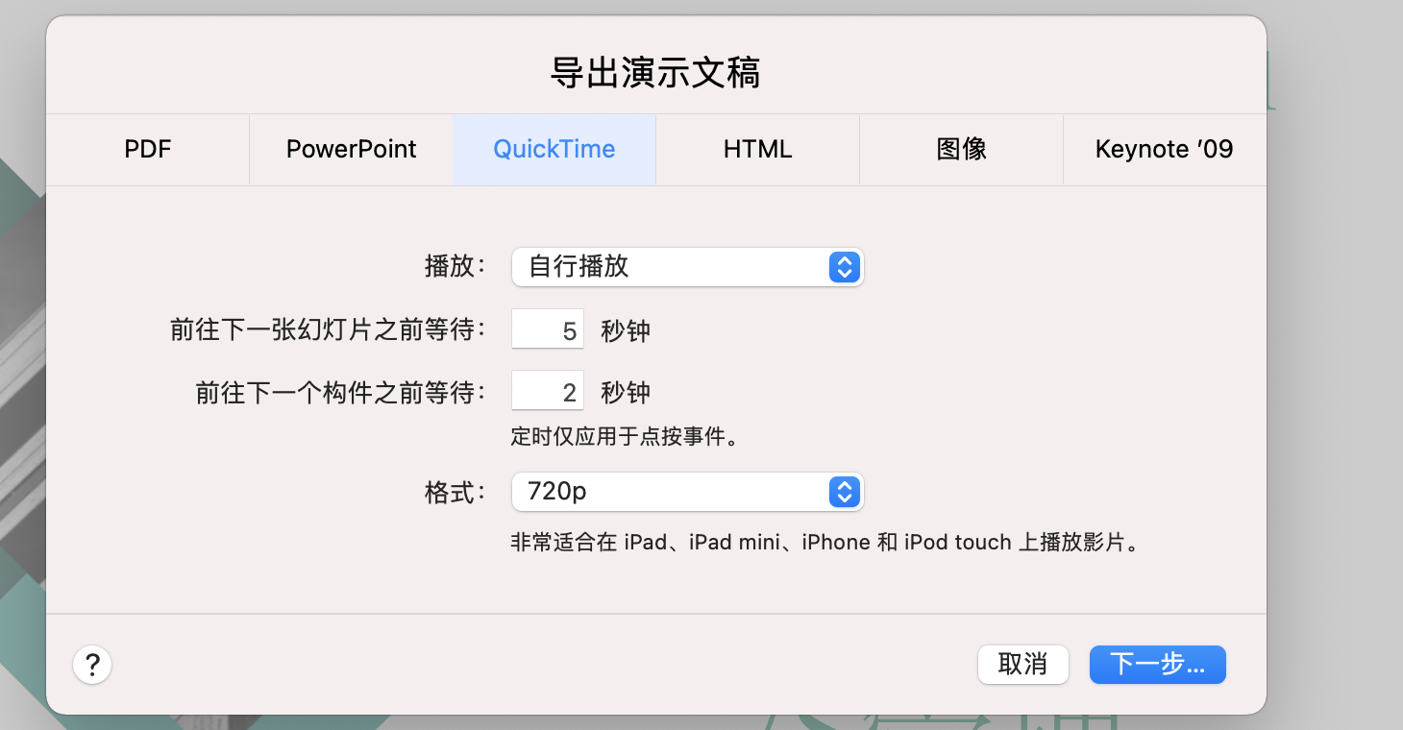Image resolution: width=1403 pixels, height=730 pixels.
Task: Click the iPad compatibility description text
Action: (x=825, y=543)
